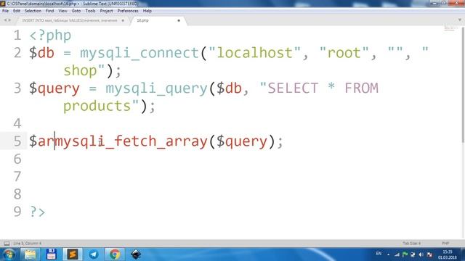Open the Find menu
This screenshot has height=261, width=465.
pos(50,11)
